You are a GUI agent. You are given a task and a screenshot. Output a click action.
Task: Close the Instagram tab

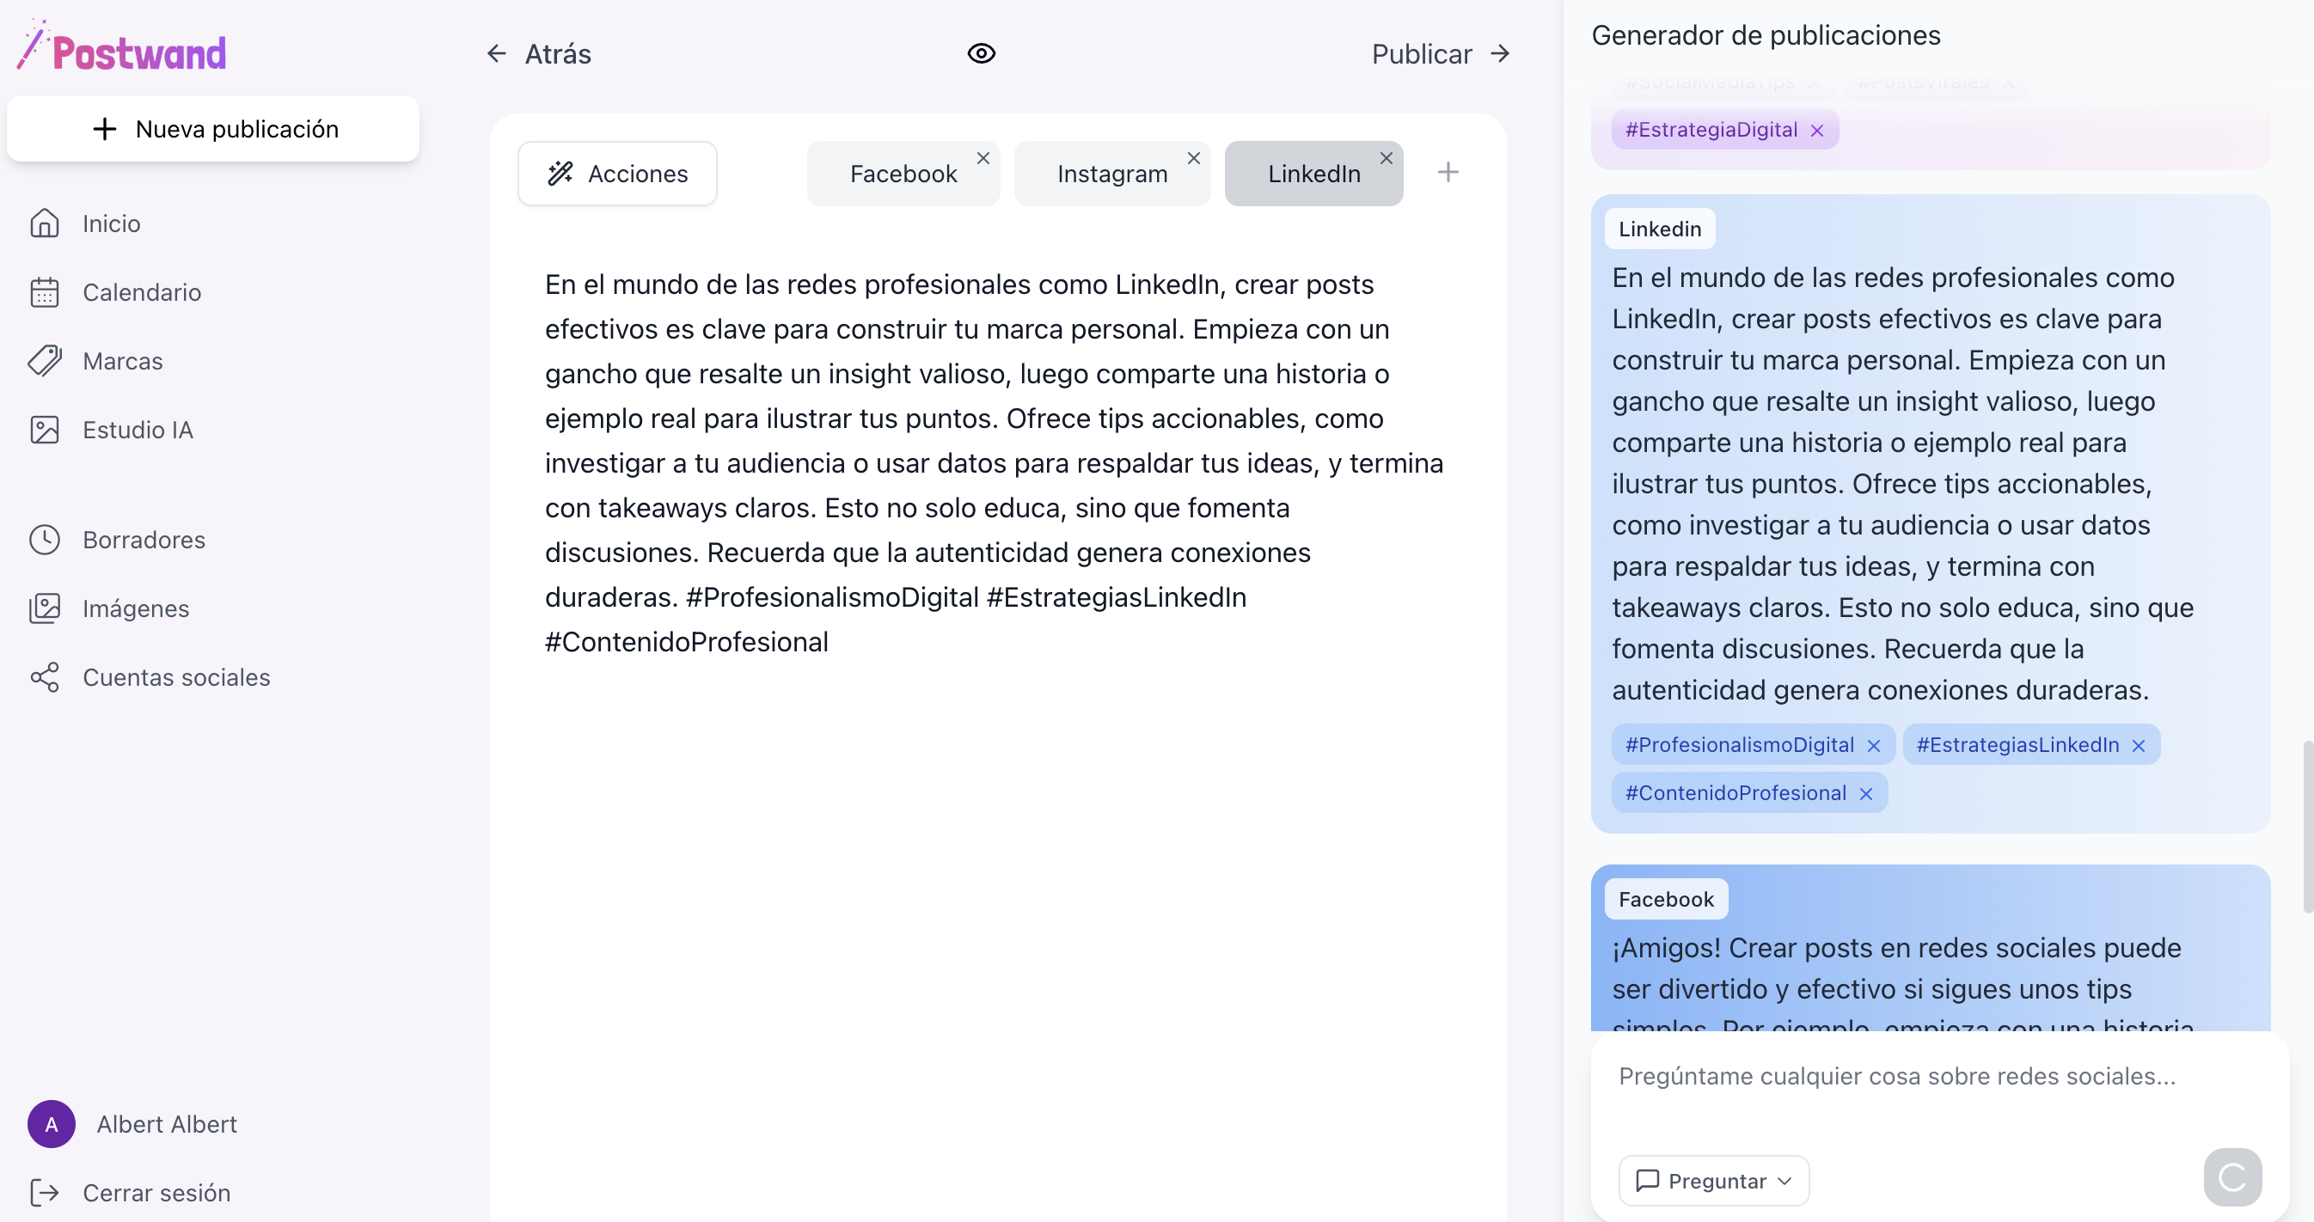[1194, 158]
